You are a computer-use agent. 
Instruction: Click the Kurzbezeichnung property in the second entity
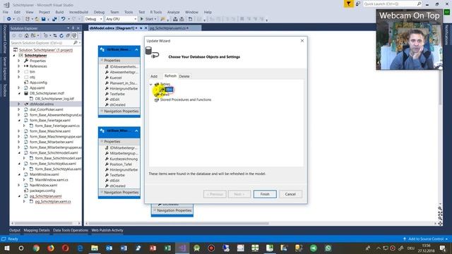pos(124,159)
